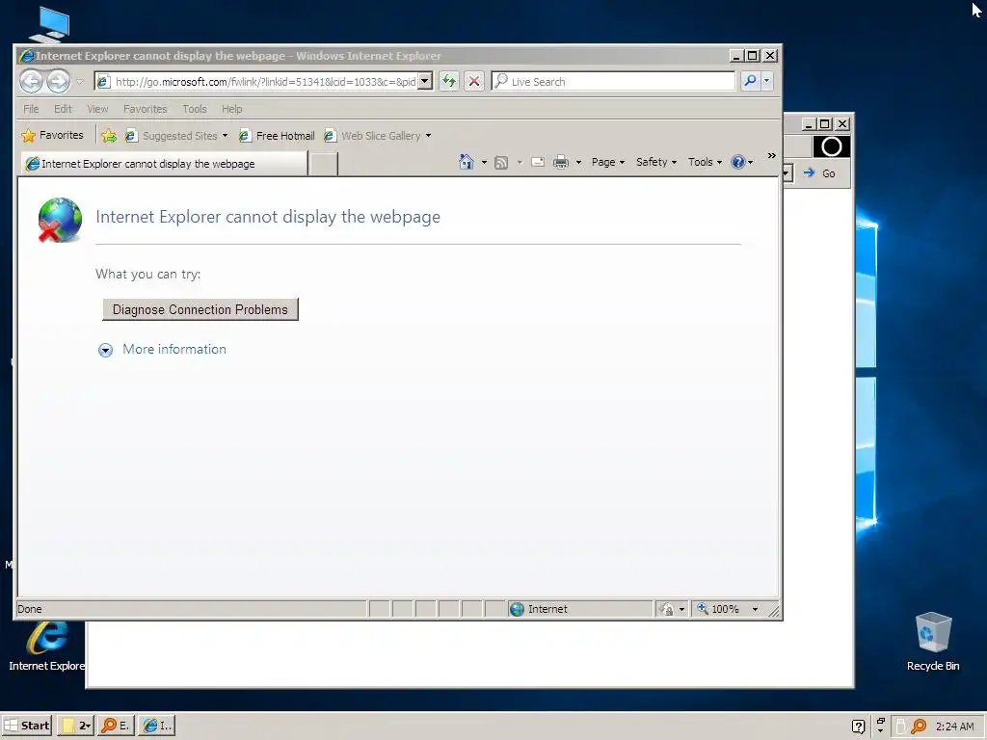Image resolution: width=987 pixels, height=740 pixels.
Task: Open Free Hotmail favorites link
Action: click(x=277, y=135)
